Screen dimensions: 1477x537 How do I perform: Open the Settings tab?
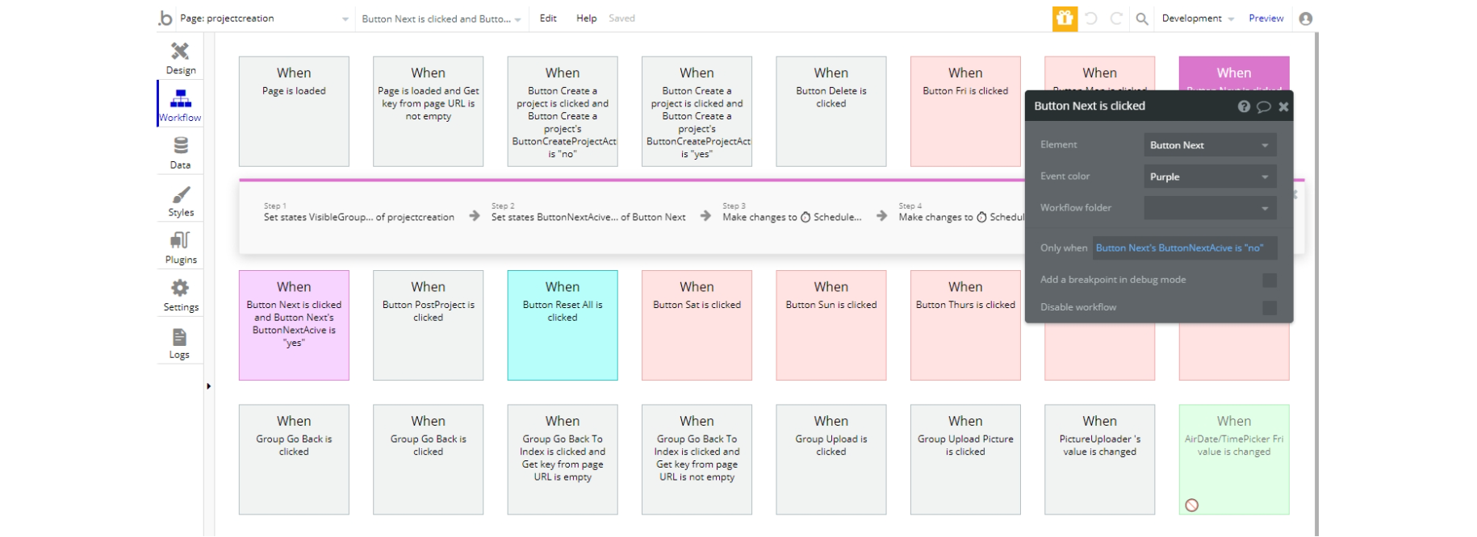tap(180, 295)
